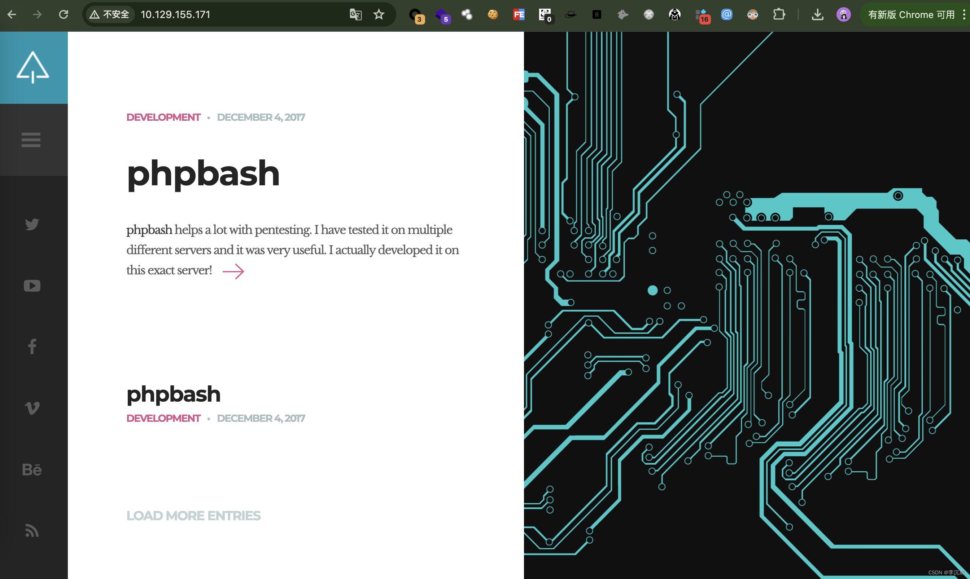Click the bold phpbash word in the excerpt

[x=149, y=230]
